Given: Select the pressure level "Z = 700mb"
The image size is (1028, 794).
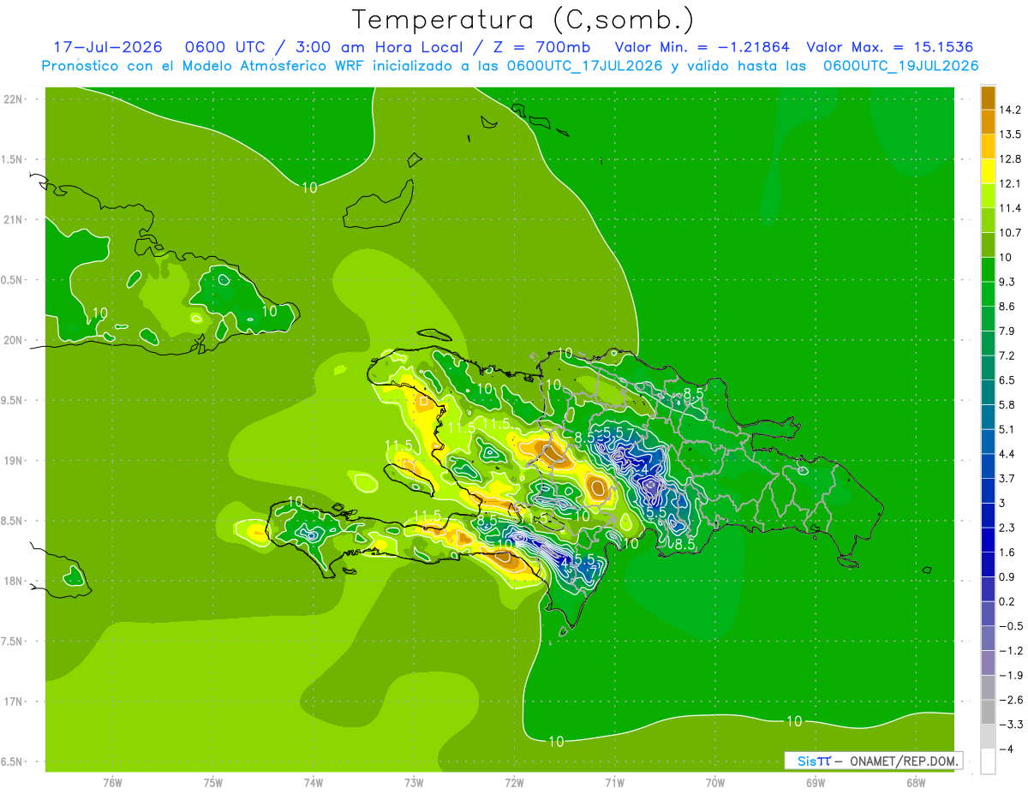Looking at the screenshot, I should point(540,47).
